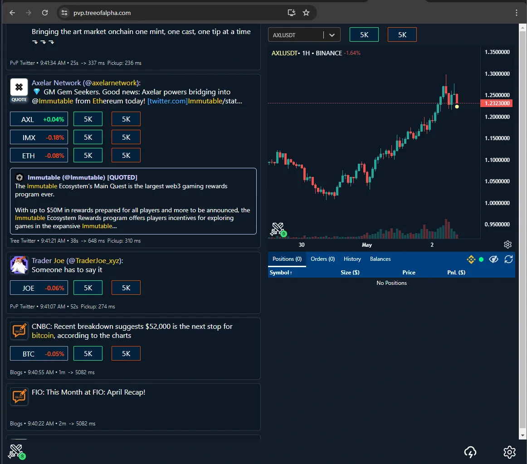Buy 5K on the ETH row

point(88,155)
